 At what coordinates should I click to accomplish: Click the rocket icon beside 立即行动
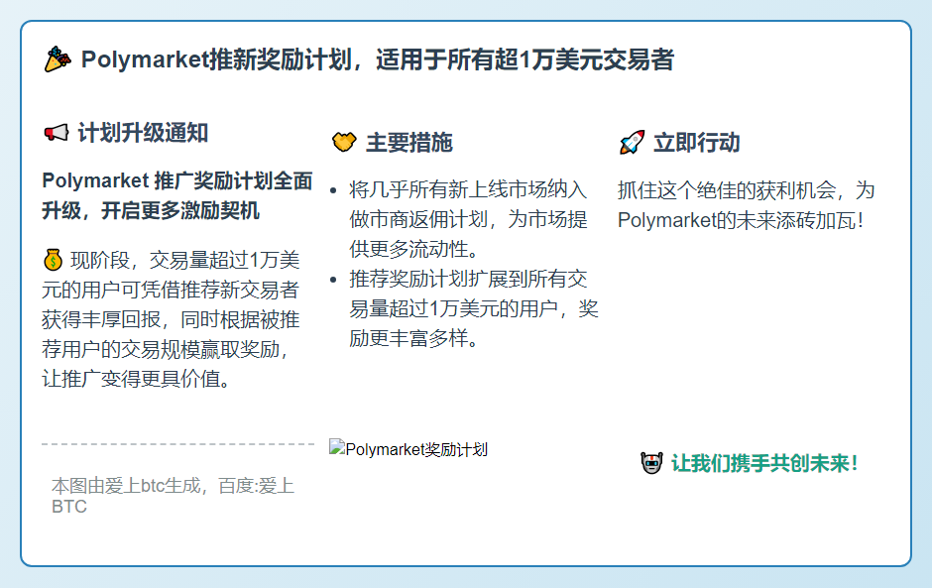coord(632,142)
